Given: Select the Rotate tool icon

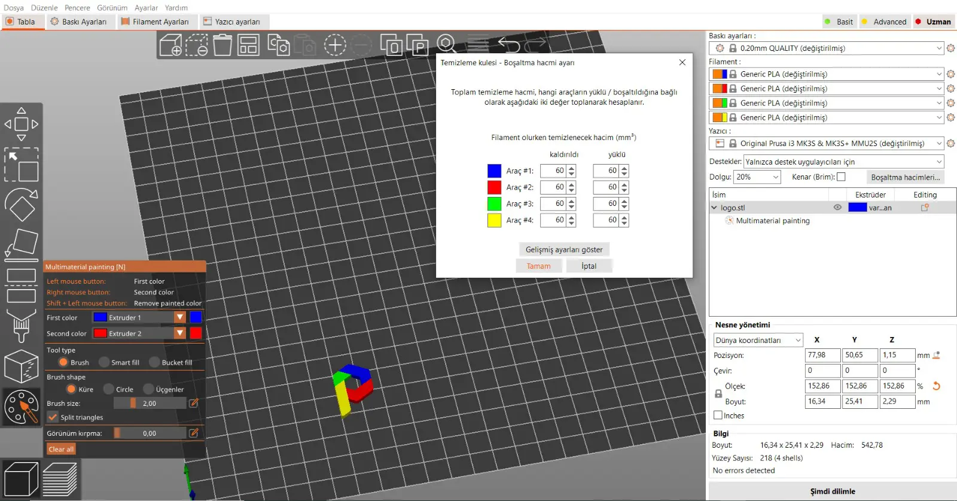Looking at the screenshot, I should (22, 205).
